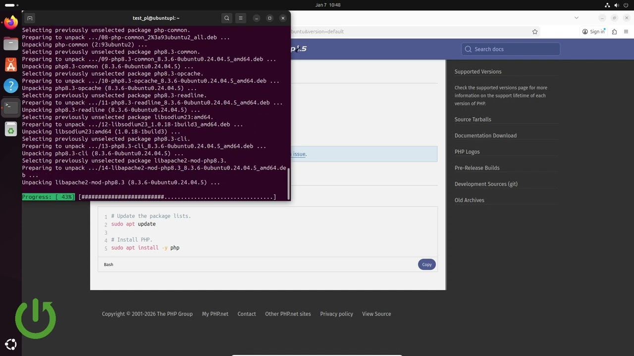Open the View Source footer link
This screenshot has height=356, width=634.
(x=376, y=314)
